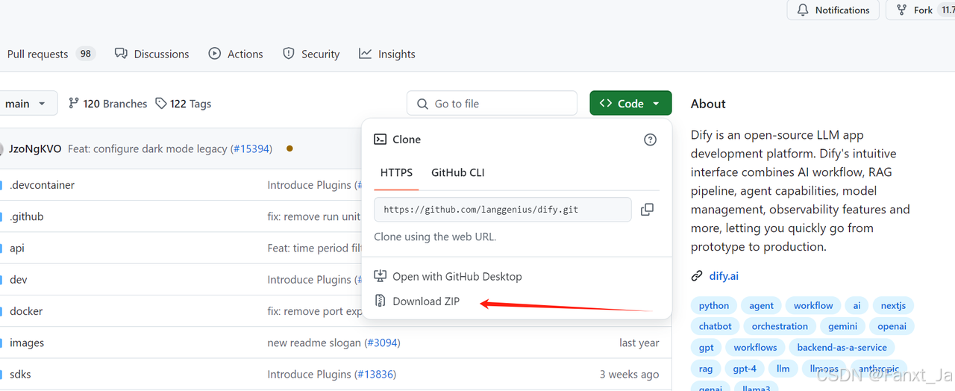Image resolution: width=955 pixels, height=391 pixels.
Task: Select the chatbot topic tag
Action: tap(716, 326)
